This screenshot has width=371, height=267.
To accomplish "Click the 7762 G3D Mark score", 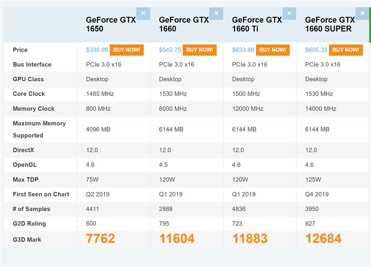I will pyautogui.click(x=100, y=239).
